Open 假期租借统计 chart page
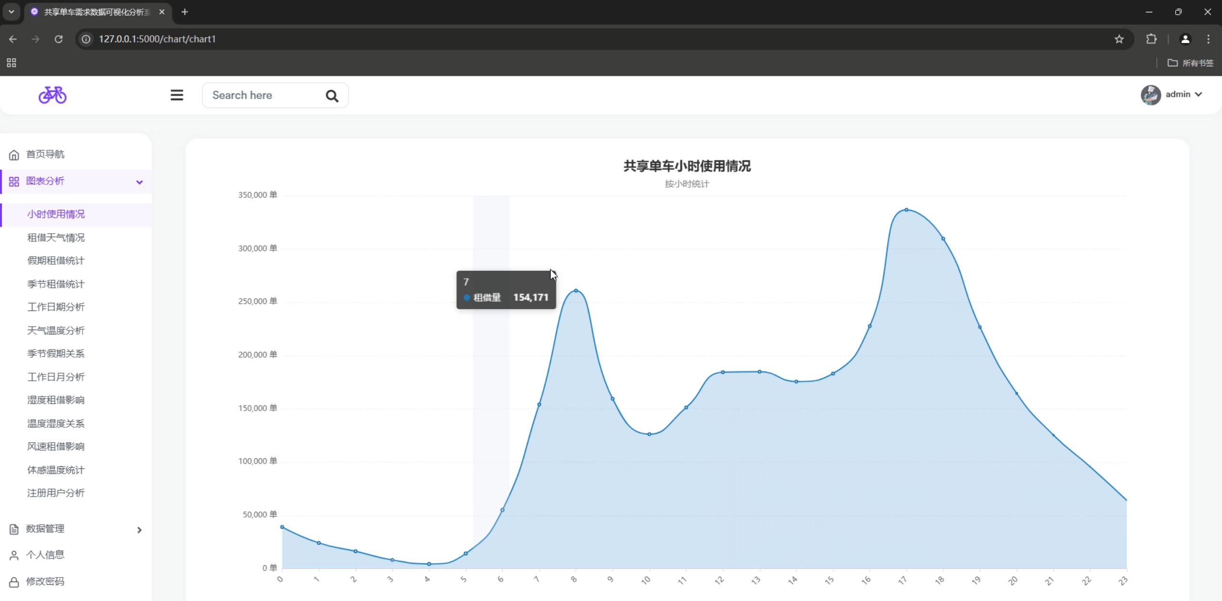This screenshot has height=601, width=1222. [x=56, y=260]
